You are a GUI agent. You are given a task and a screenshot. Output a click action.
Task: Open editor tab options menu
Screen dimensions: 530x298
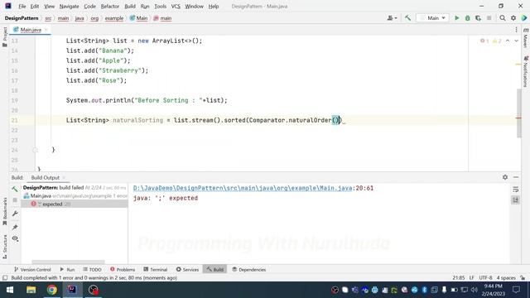point(516,30)
